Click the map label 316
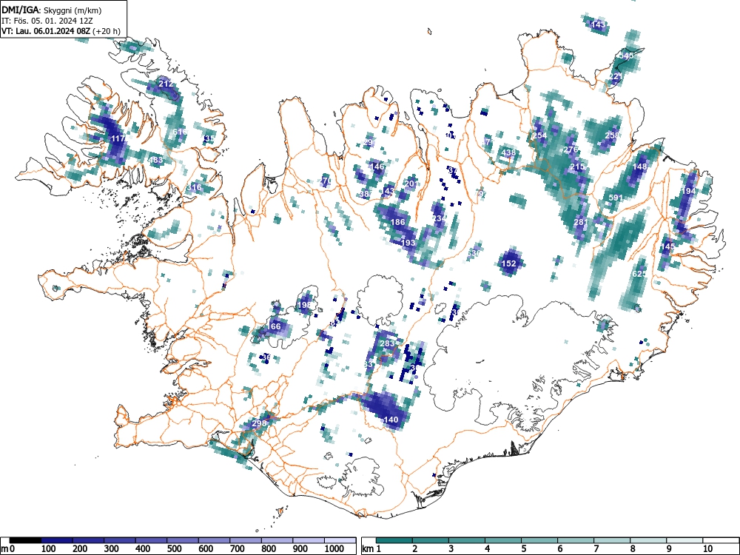 pyautogui.click(x=194, y=187)
